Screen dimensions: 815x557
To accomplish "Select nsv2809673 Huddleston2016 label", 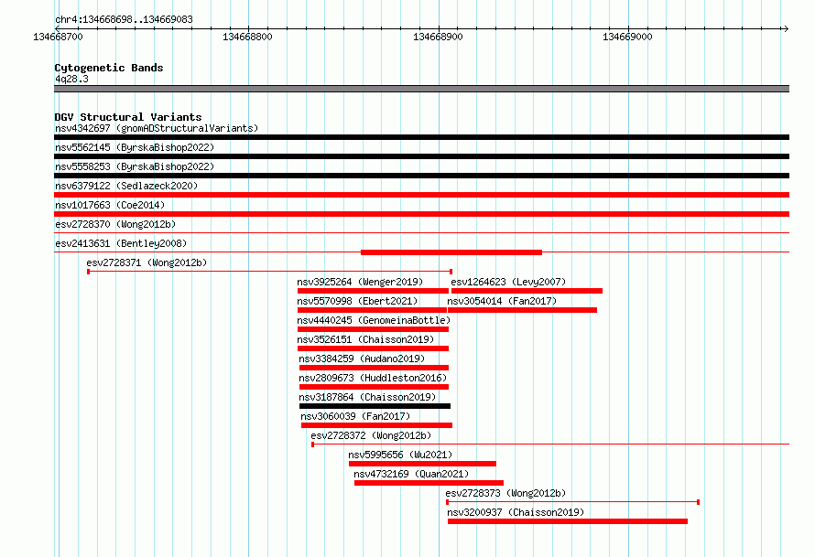I will [x=373, y=378].
